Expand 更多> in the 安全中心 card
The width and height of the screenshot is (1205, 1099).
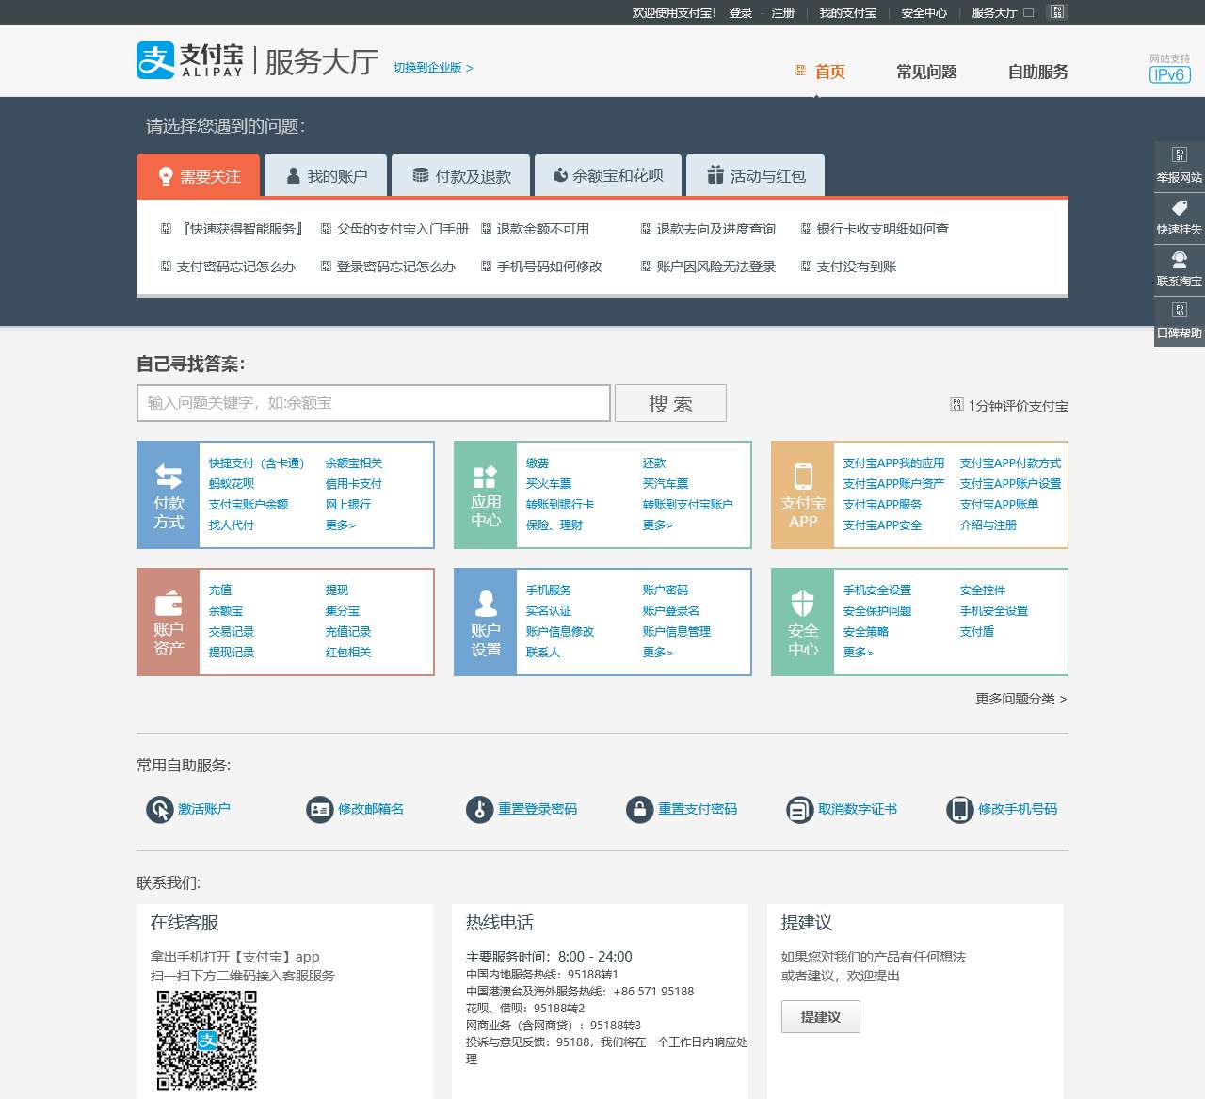click(859, 653)
